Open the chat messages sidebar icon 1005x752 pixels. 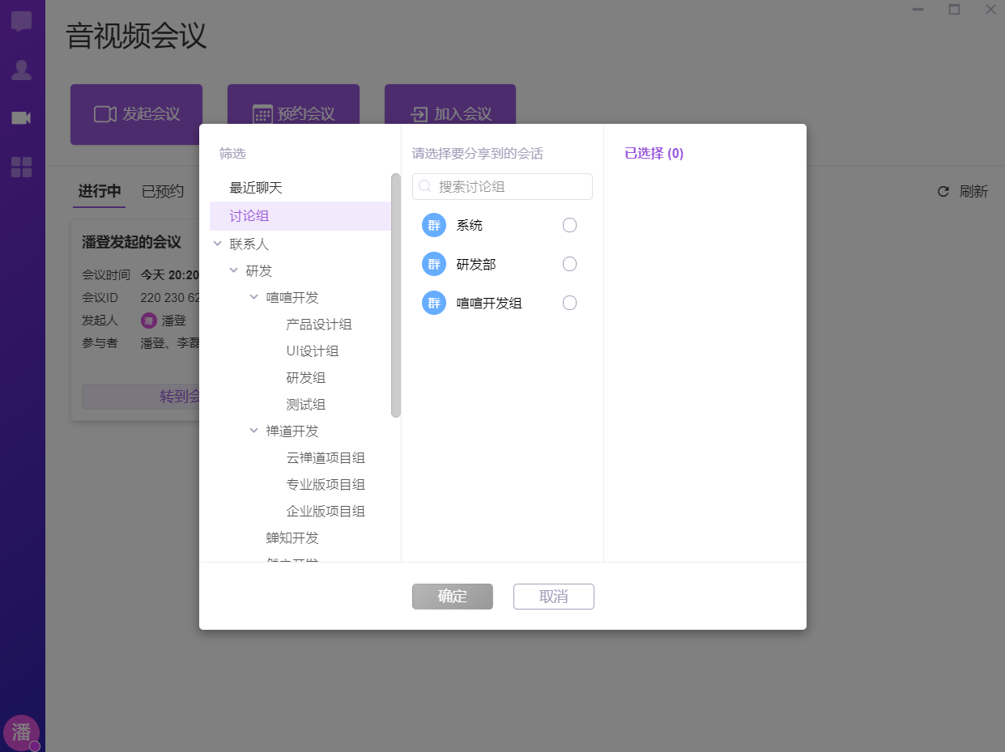point(22,22)
